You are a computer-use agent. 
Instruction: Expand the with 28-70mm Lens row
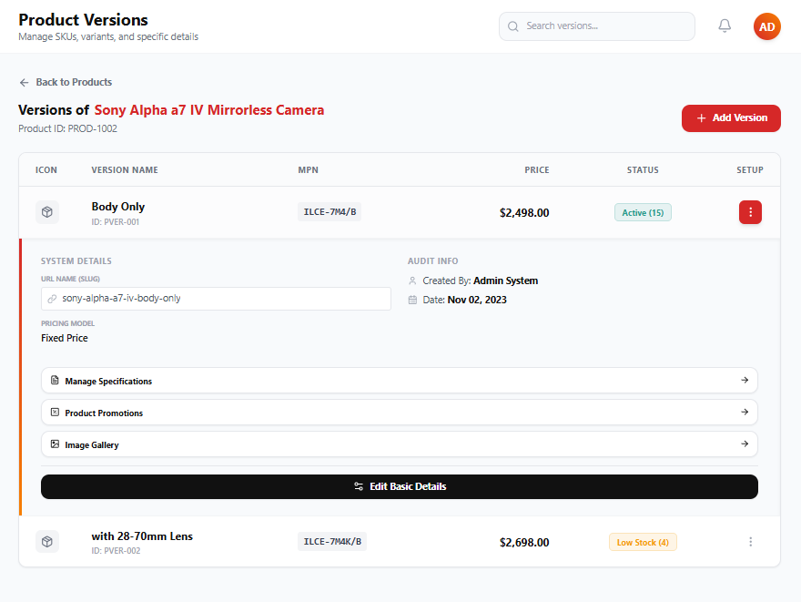pyautogui.click(x=399, y=542)
